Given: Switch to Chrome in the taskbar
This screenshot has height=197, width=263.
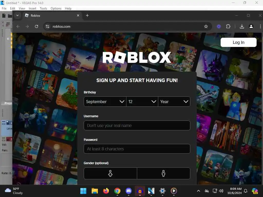Looking at the screenshot, I should pos(117,191).
